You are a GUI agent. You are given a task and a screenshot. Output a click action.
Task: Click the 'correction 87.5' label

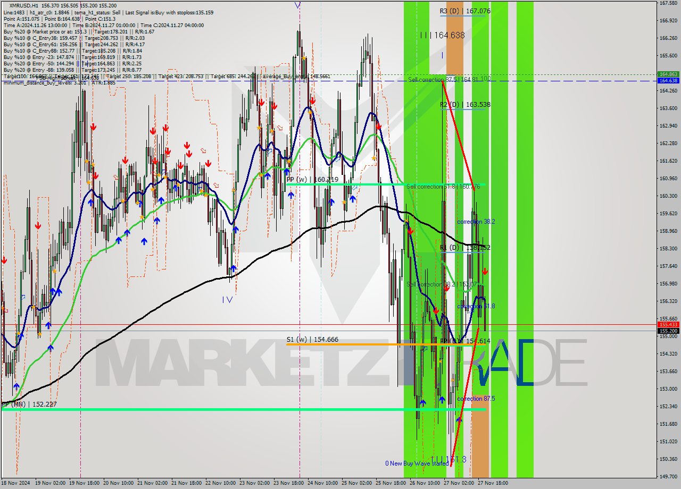[476, 399]
